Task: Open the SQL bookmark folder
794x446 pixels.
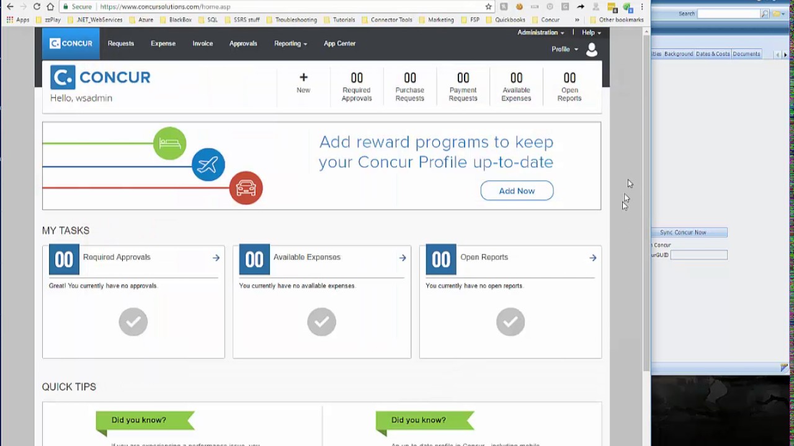Action: click(x=208, y=20)
